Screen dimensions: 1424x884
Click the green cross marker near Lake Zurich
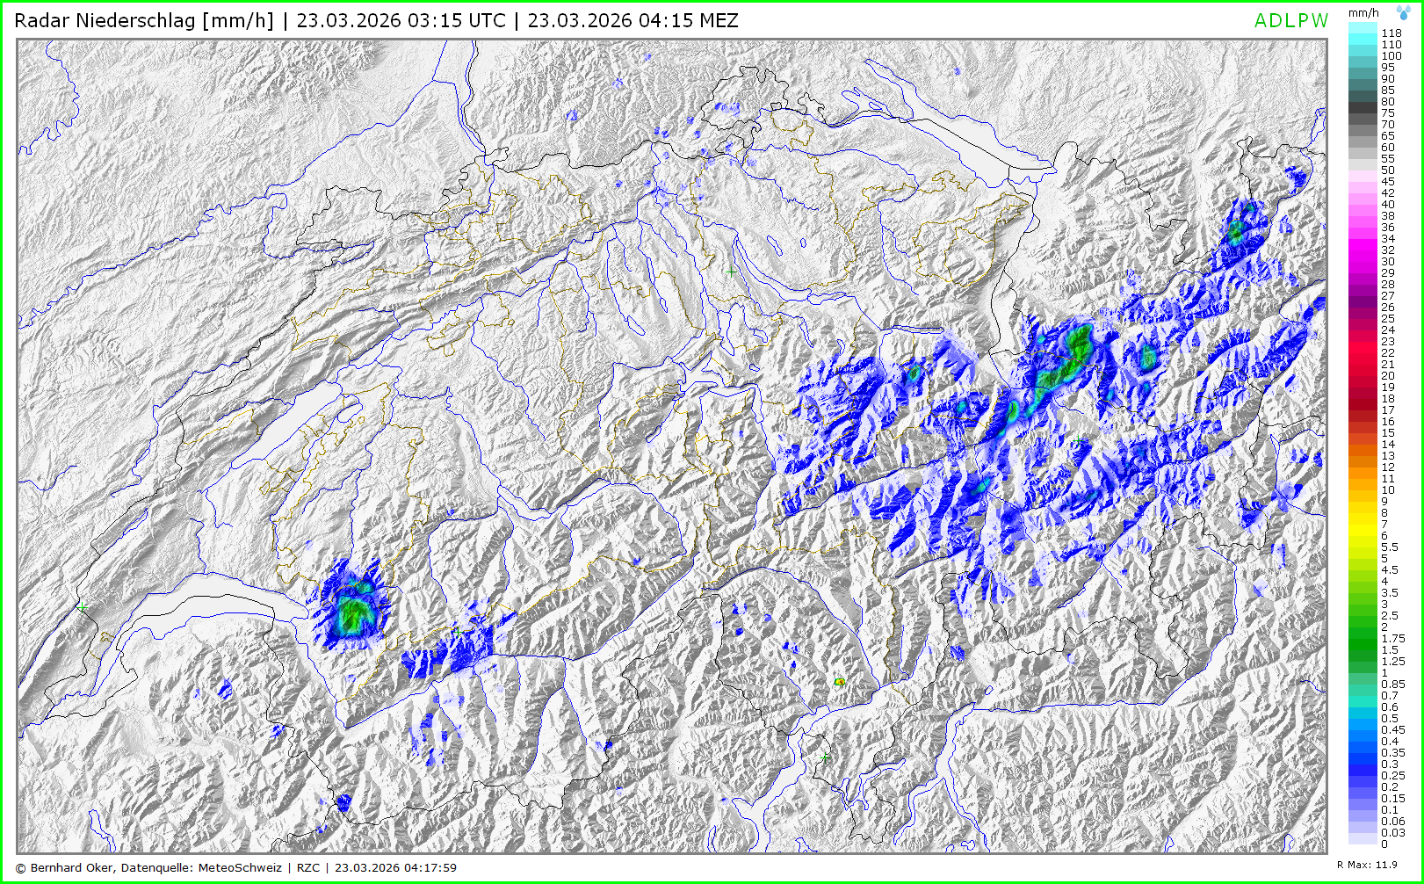click(731, 272)
